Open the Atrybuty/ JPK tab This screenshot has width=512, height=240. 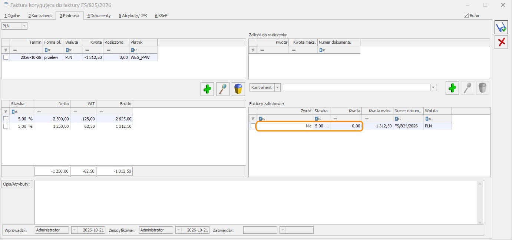133,16
